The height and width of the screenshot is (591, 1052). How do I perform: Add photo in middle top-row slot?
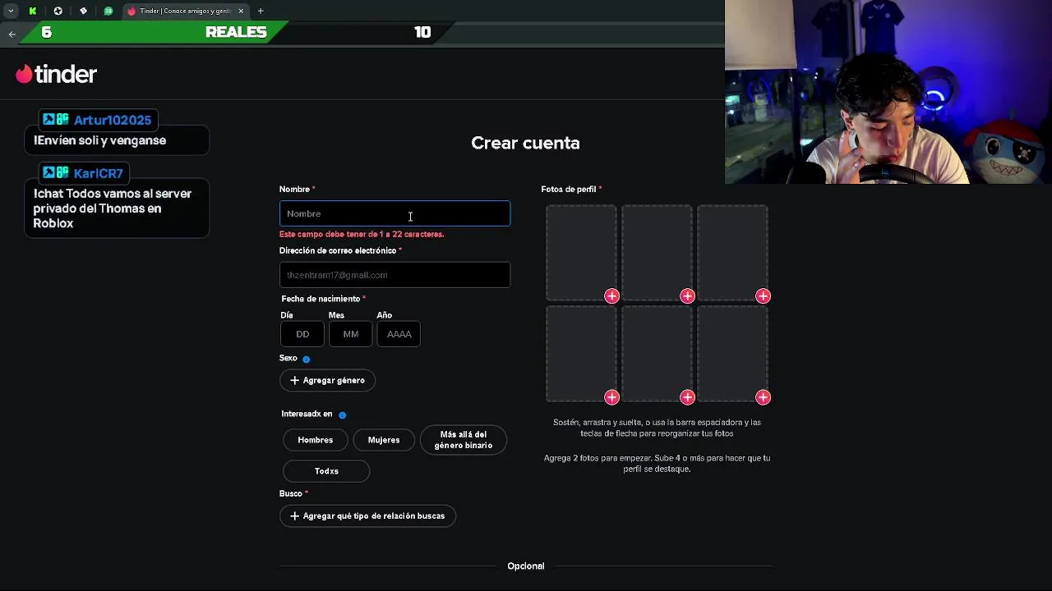click(x=687, y=296)
